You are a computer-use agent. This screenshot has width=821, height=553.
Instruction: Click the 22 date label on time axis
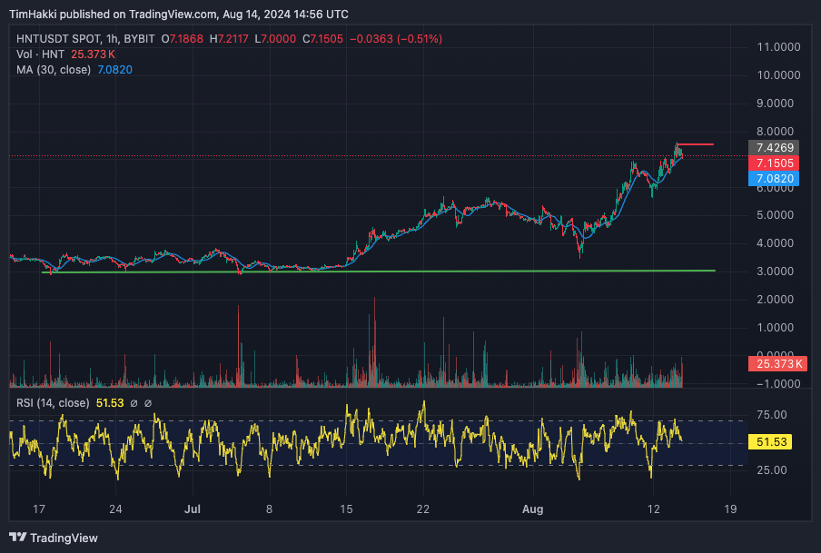pyautogui.click(x=423, y=509)
